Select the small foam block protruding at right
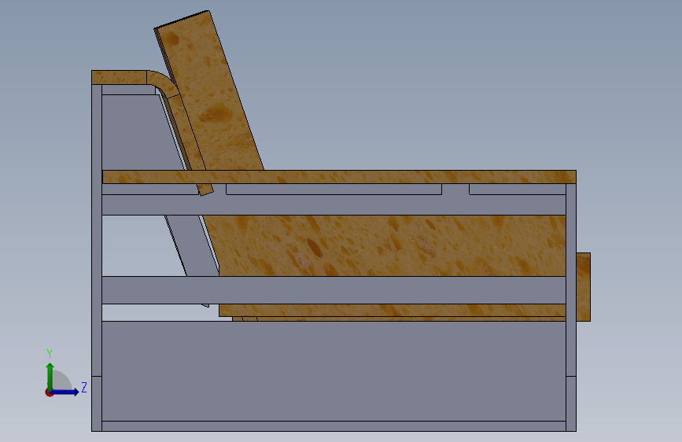682x442 pixels. click(583, 287)
